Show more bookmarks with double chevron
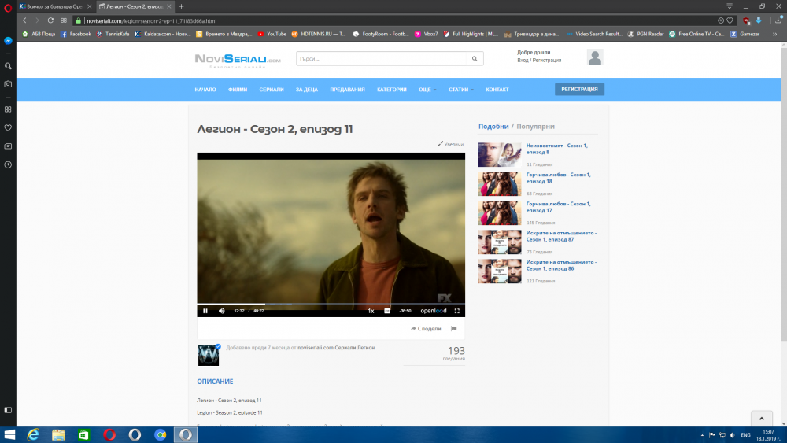This screenshot has height=443, width=787. pyautogui.click(x=775, y=34)
